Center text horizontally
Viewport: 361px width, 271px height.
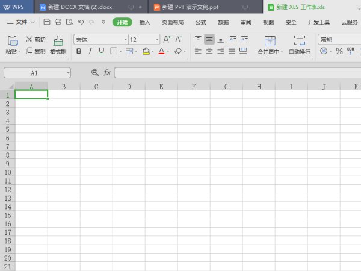209,51
